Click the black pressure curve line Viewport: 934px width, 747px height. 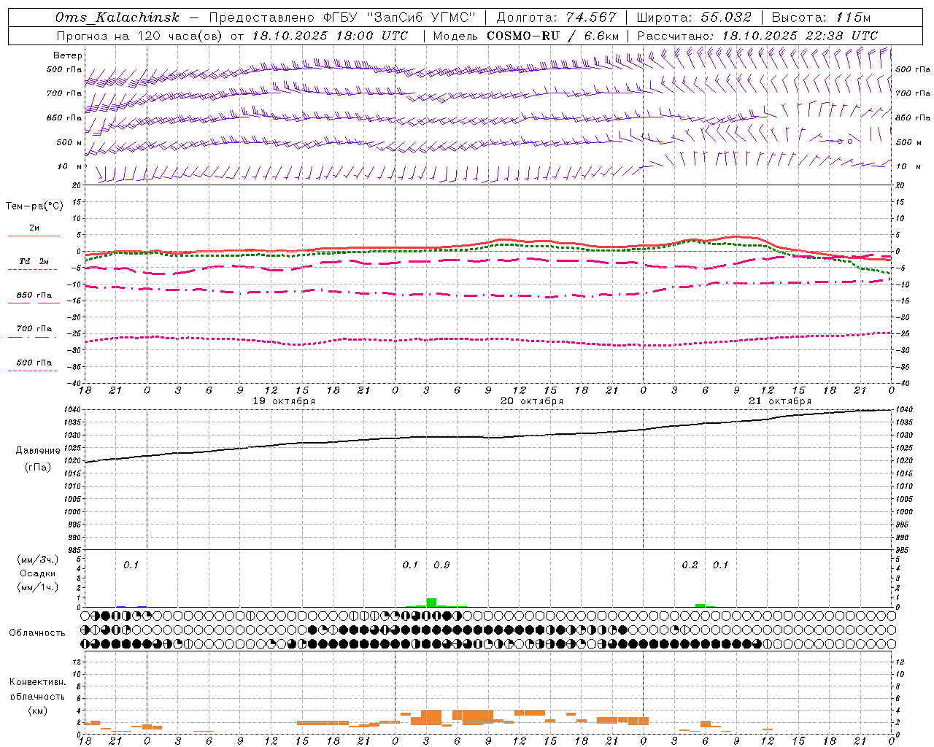pos(488,437)
